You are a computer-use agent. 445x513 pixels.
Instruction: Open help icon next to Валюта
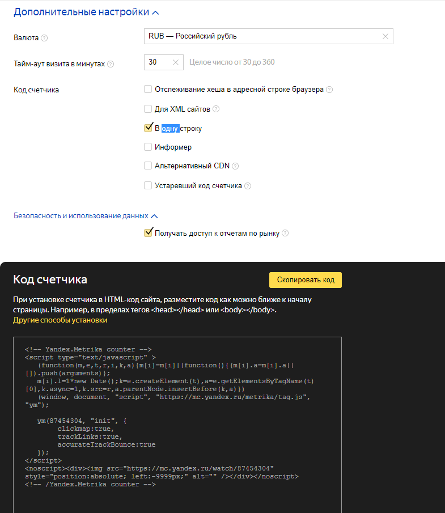tap(44, 38)
